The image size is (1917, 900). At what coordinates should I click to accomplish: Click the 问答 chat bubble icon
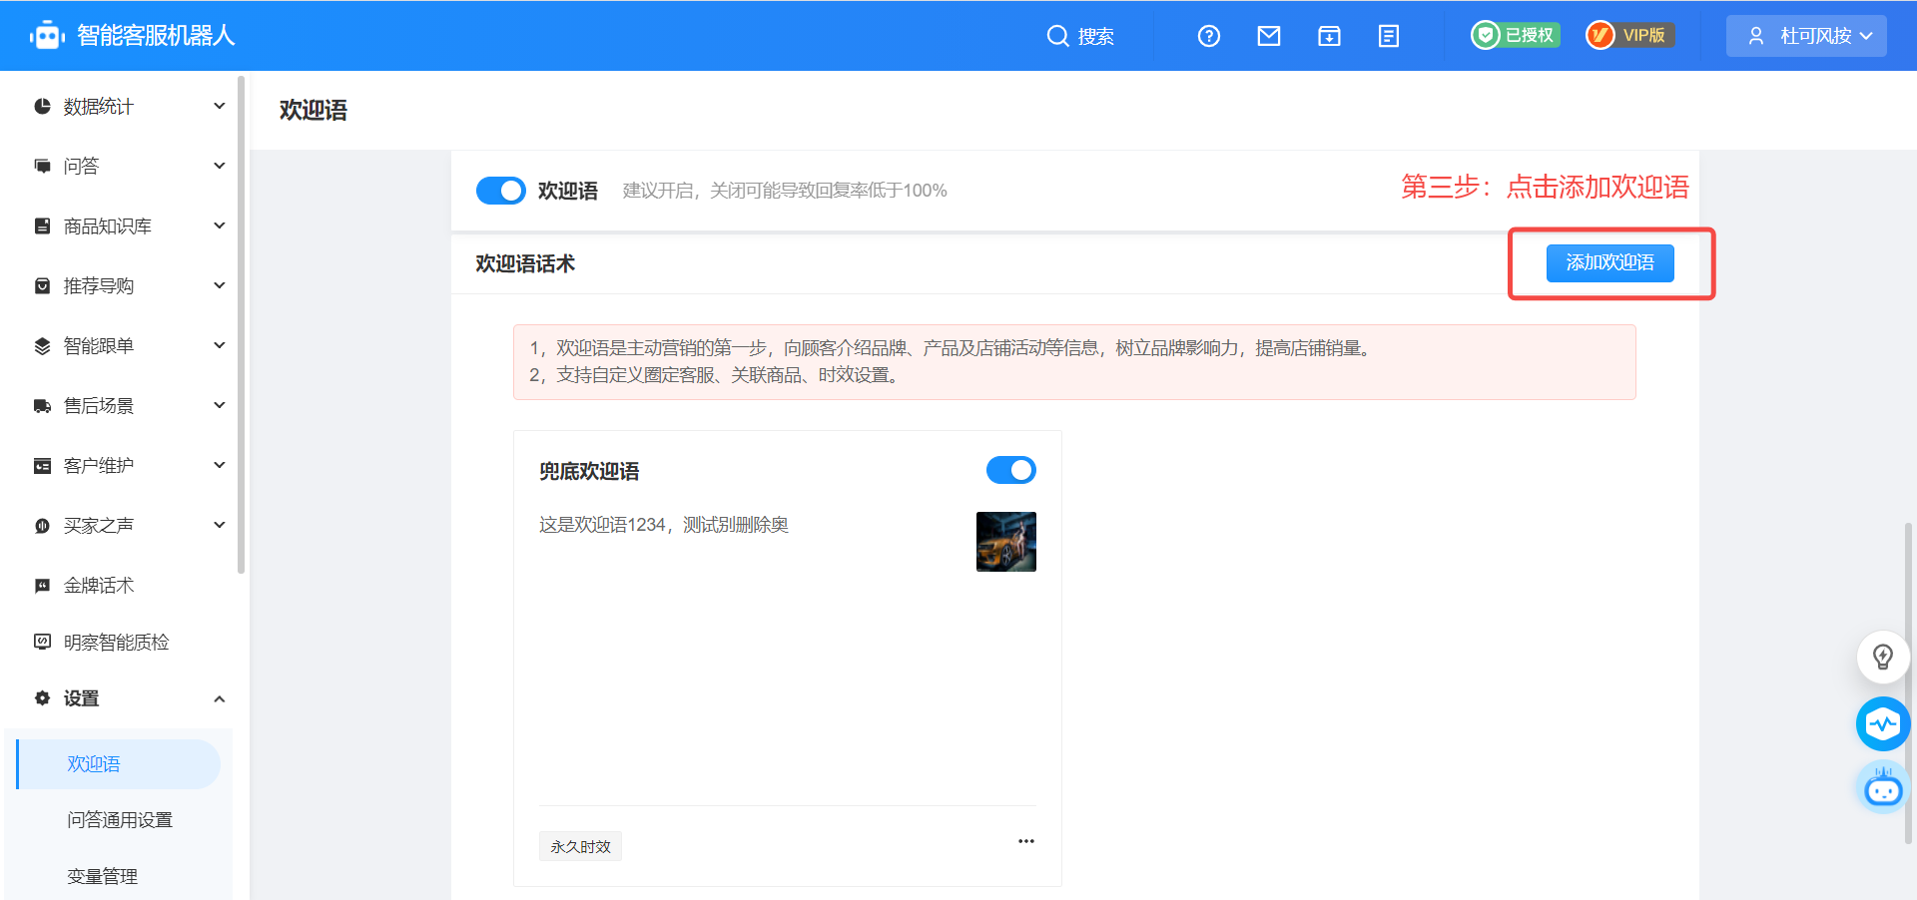click(x=42, y=166)
